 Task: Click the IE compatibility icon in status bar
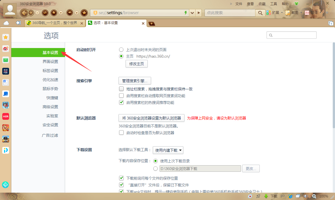[290, 196]
